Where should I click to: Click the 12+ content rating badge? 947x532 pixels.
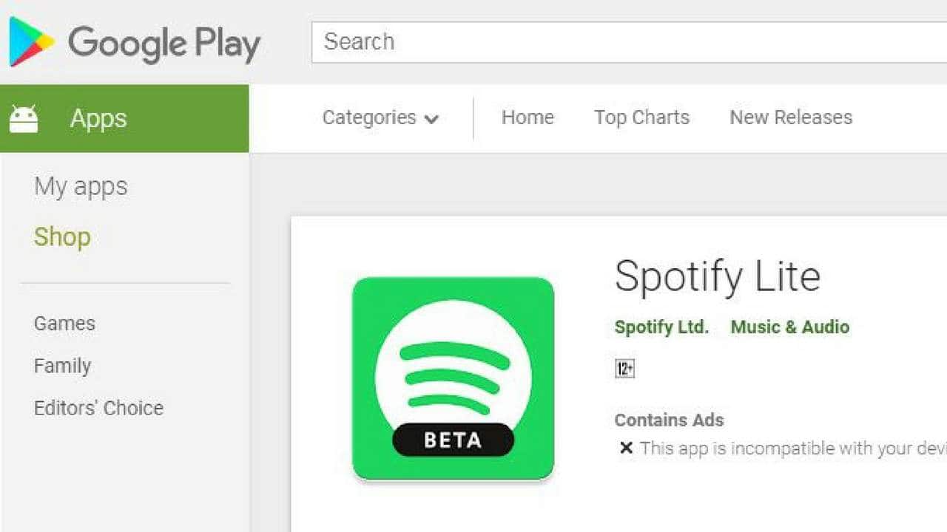point(624,369)
